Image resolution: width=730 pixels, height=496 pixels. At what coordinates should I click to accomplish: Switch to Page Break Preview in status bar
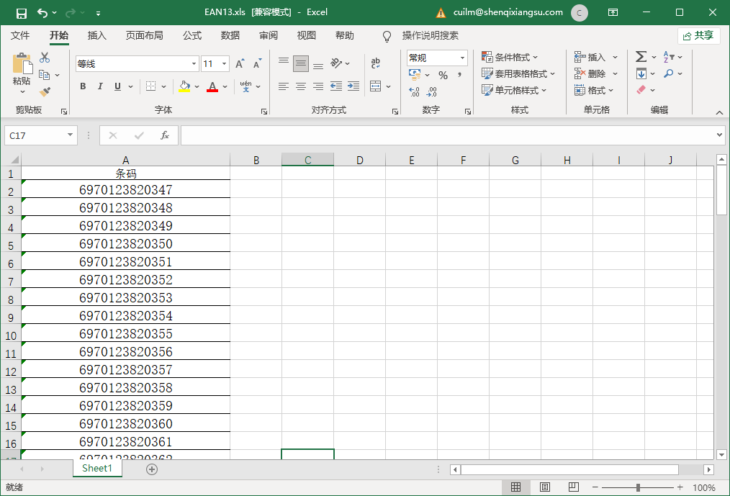pos(574,487)
